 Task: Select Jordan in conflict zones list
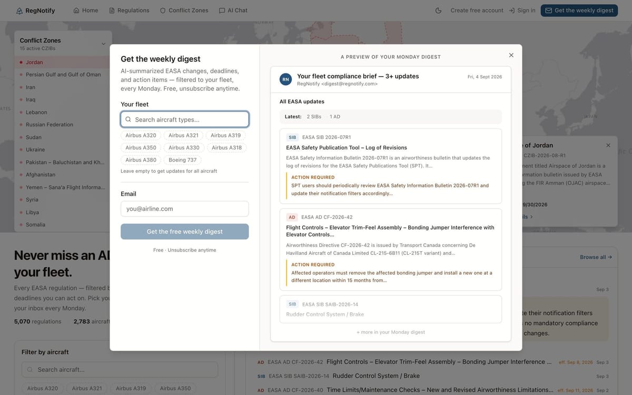[x=63, y=62]
